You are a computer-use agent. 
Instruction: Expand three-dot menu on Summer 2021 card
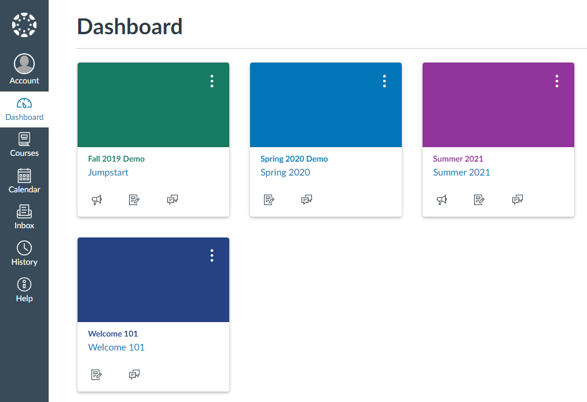(x=557, y=81)
